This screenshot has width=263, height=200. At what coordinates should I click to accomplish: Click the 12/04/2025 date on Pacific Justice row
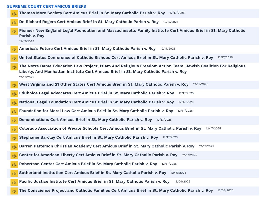[182, 181]
